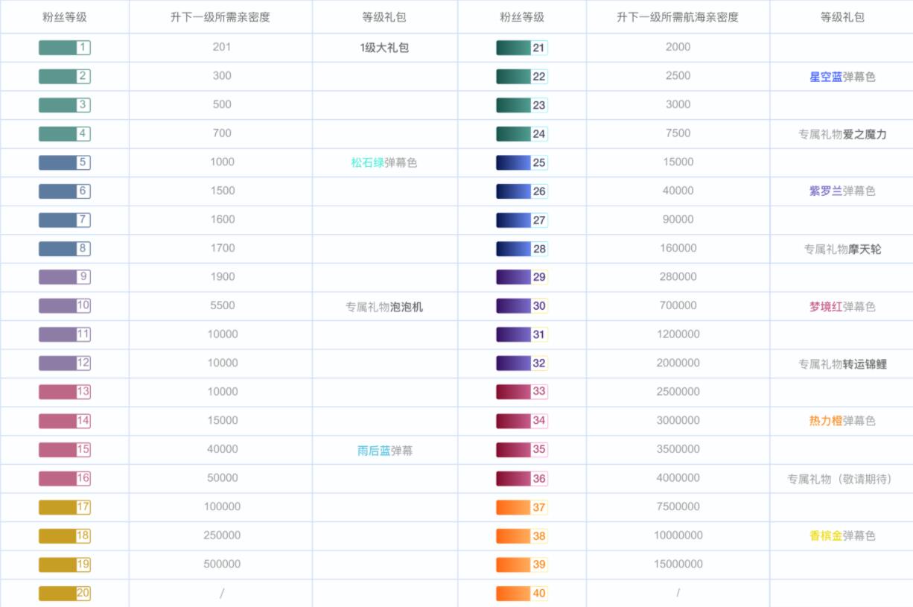Click the level 21 fan badge

click(520, 47)
